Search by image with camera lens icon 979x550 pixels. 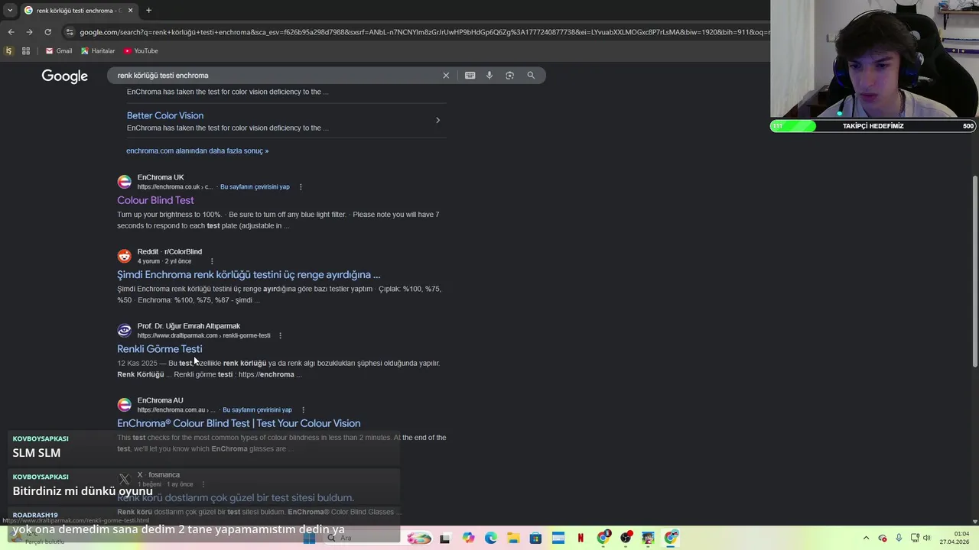510,76
